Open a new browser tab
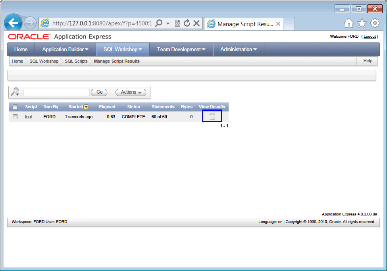Image resolution: width=387 pixels, height=271 pixels. (289, 24)
